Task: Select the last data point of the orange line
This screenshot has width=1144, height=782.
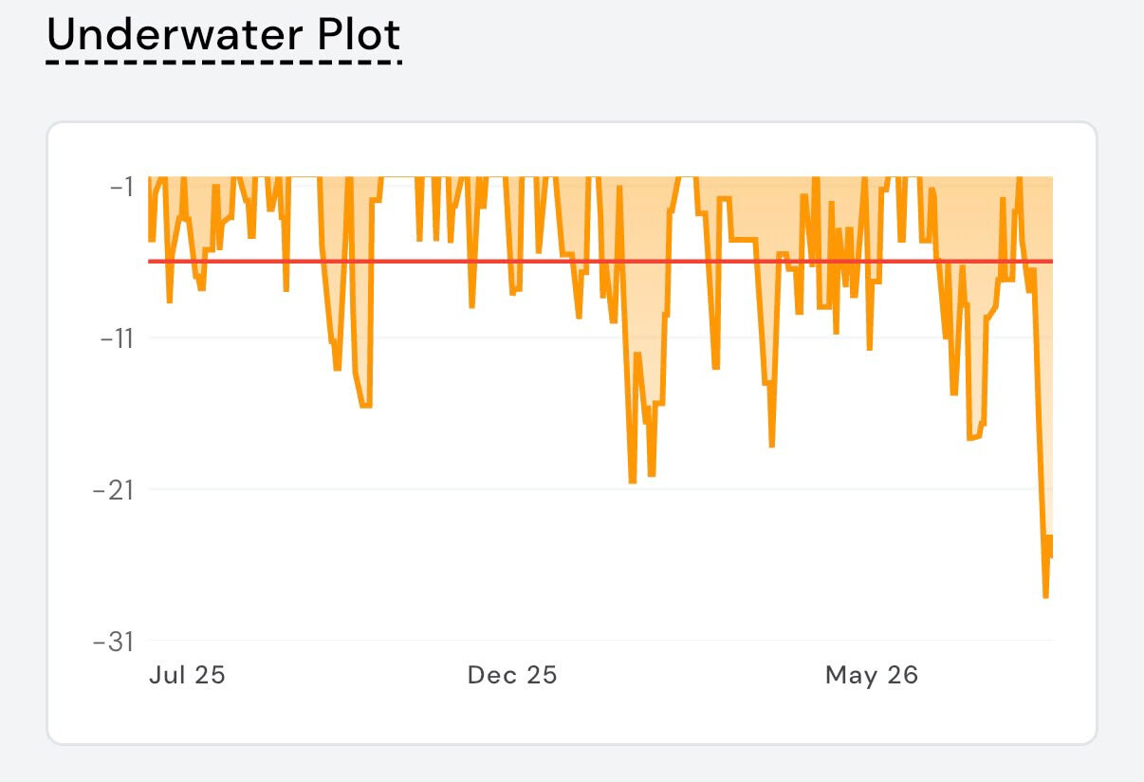Action: (1052, 556)
